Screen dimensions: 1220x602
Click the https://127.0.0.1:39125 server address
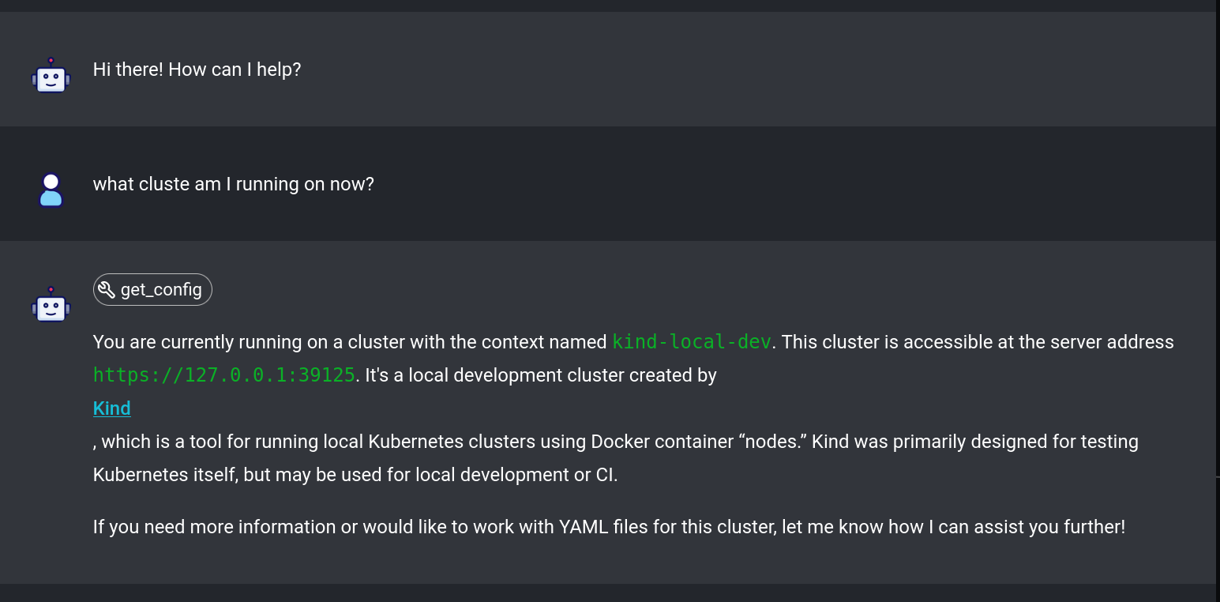pos(222,374)
